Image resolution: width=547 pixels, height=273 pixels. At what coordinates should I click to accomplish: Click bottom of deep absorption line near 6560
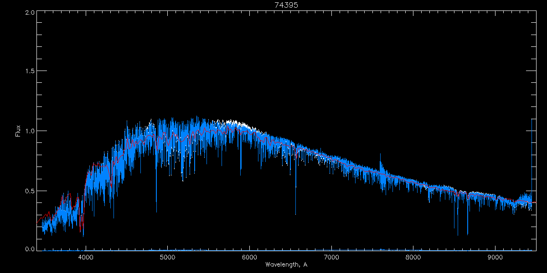pyautogui.click(x=295, y=213)
